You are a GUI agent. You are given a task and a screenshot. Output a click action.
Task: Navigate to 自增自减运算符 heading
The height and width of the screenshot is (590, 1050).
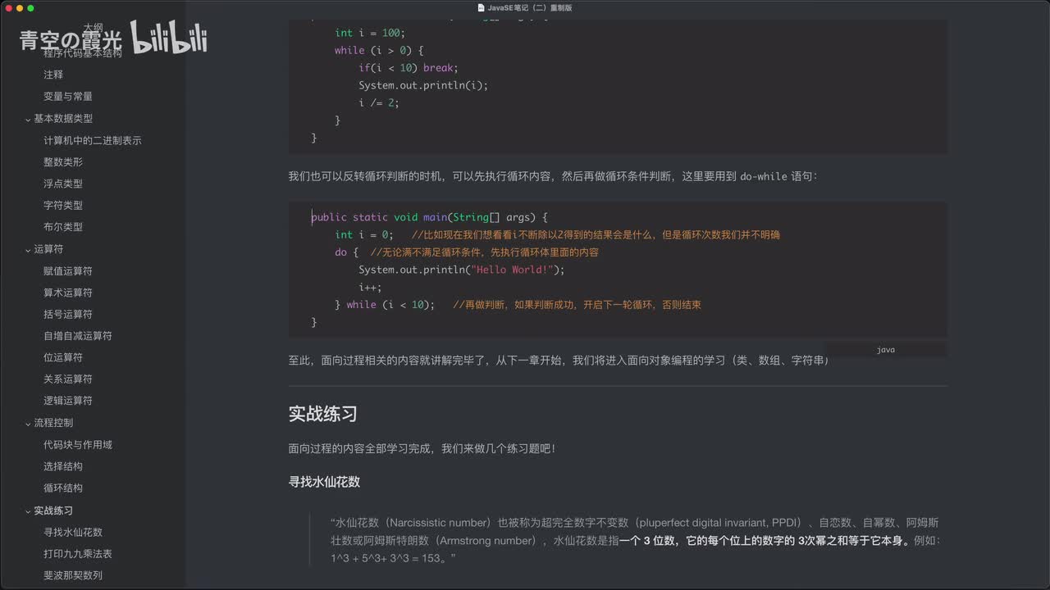[x=78, y=335]
